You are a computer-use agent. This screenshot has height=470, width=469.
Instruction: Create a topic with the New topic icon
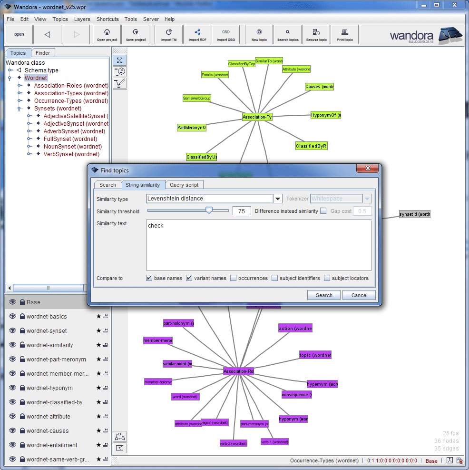coord(258,34)
